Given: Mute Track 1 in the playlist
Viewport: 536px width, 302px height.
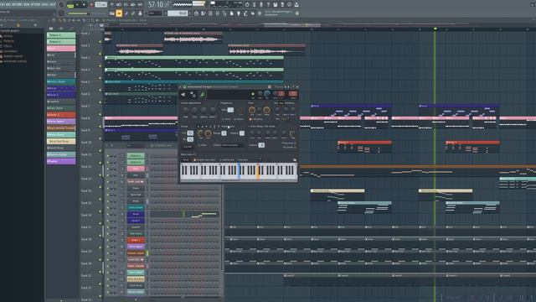Looking at the screenshot, I should 100,42.
